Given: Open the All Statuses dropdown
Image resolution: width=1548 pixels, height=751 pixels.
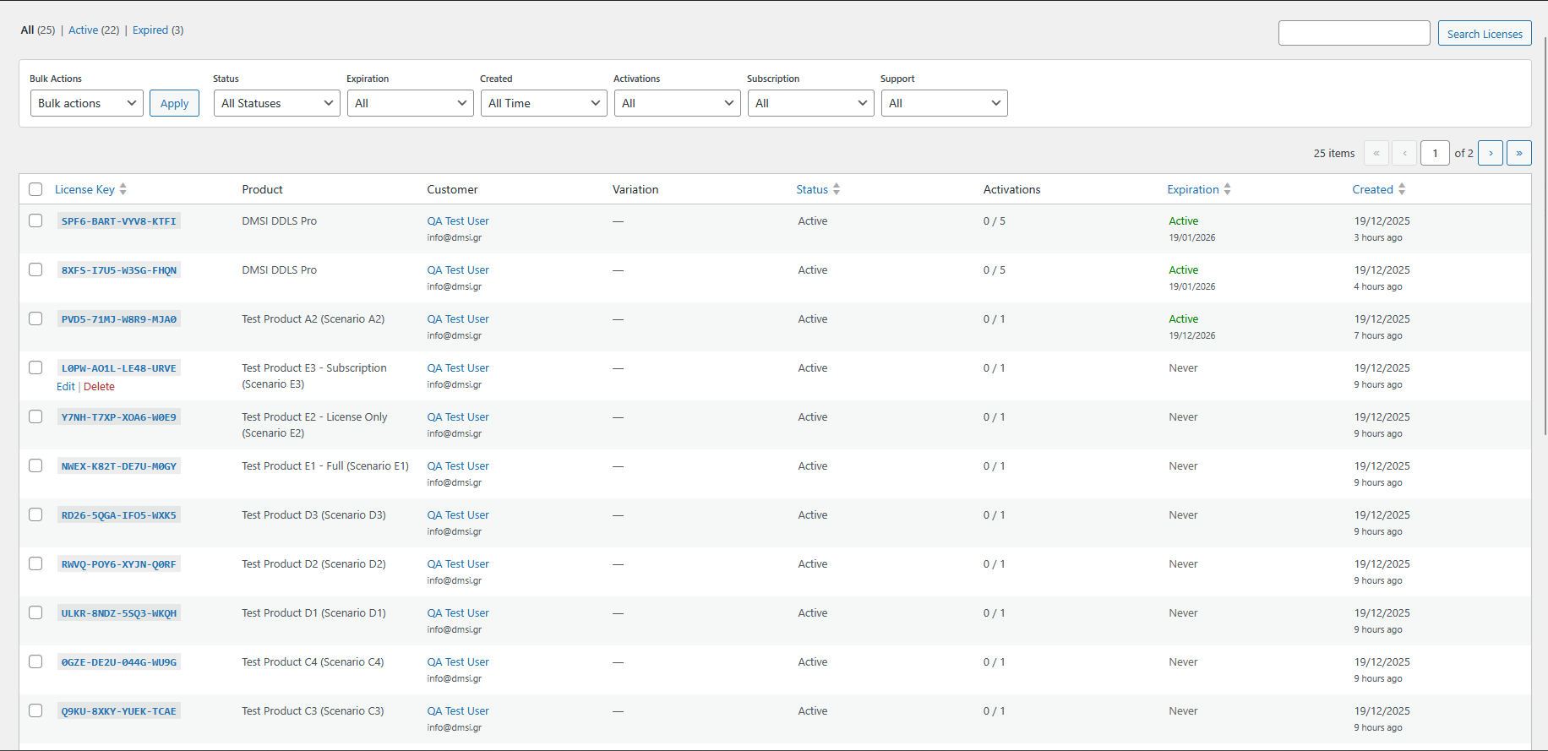Looking at the screenshot, I should pyautogui.click(x=277, y=103).
